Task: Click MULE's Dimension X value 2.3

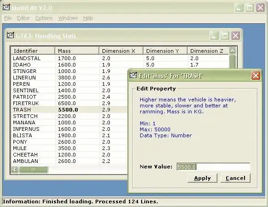Action: coord(106,148)
